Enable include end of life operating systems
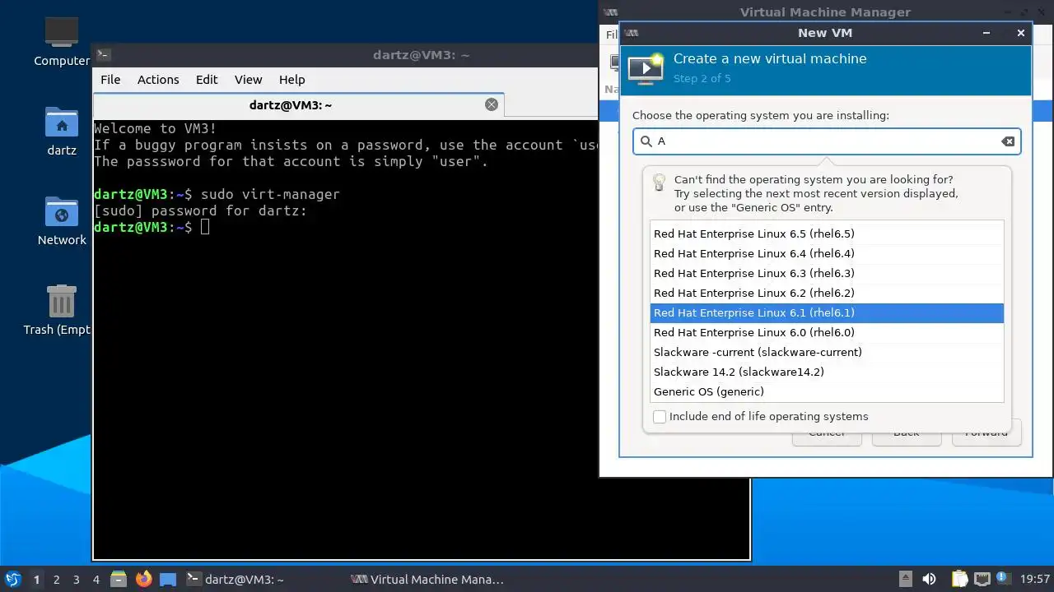The image size is (1054, 592). [660, 417]
